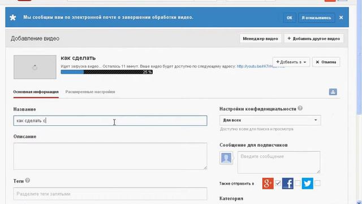Click the Введите сообщение message box

[279, 163]
